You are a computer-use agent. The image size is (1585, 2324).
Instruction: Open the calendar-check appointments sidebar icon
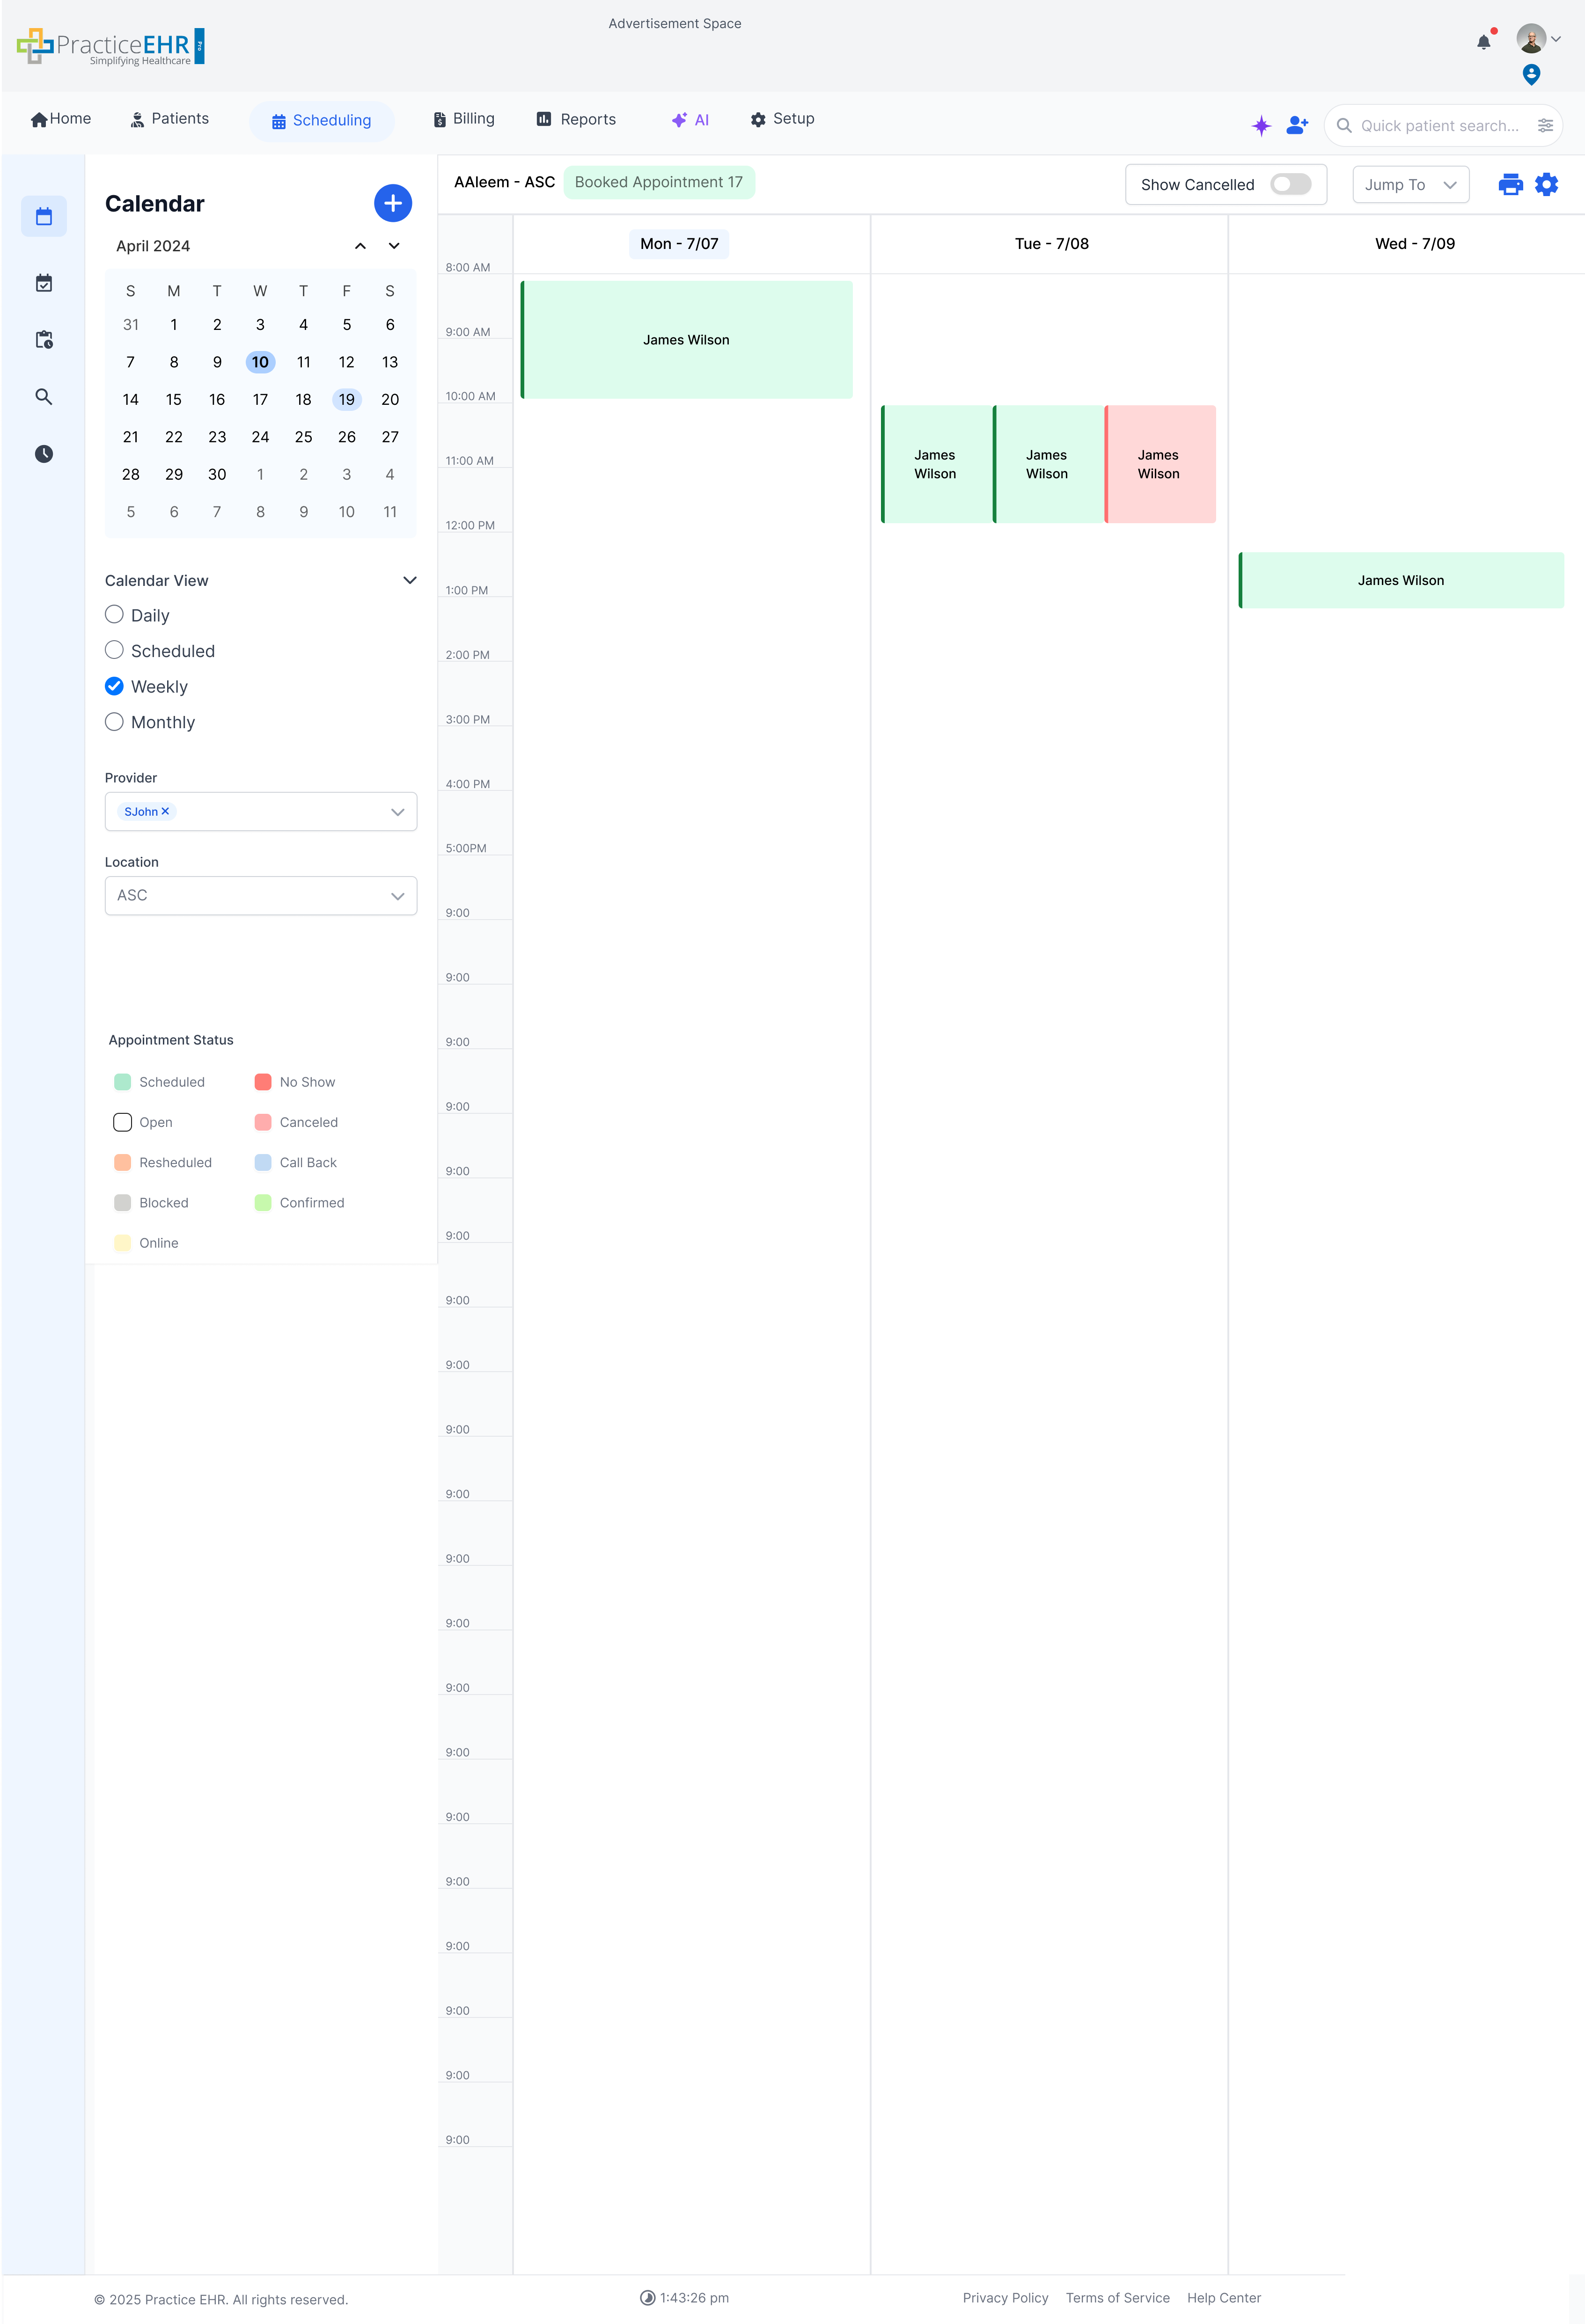(44, 283)
